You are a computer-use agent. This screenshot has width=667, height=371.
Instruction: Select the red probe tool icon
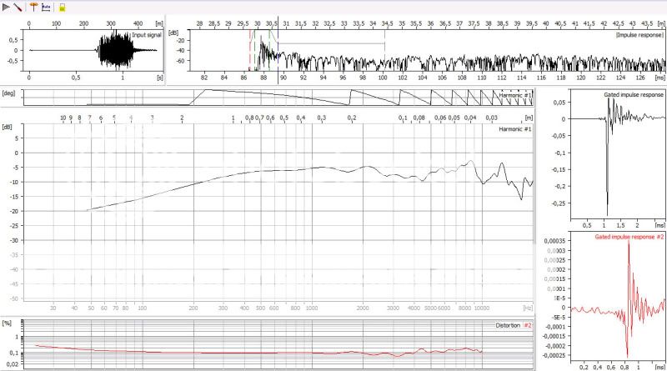19,7
